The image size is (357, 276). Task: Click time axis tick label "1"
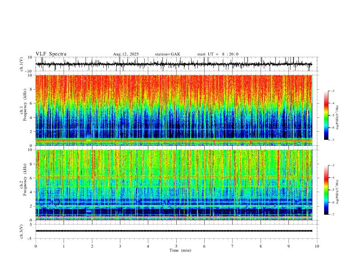point(64,246)
